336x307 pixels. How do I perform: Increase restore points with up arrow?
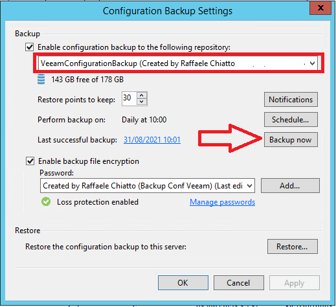pos(142,95)
